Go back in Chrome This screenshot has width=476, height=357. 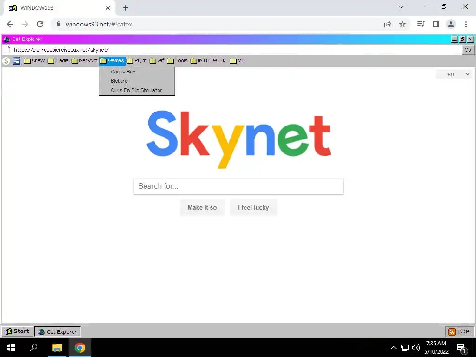tap(10, 24)
